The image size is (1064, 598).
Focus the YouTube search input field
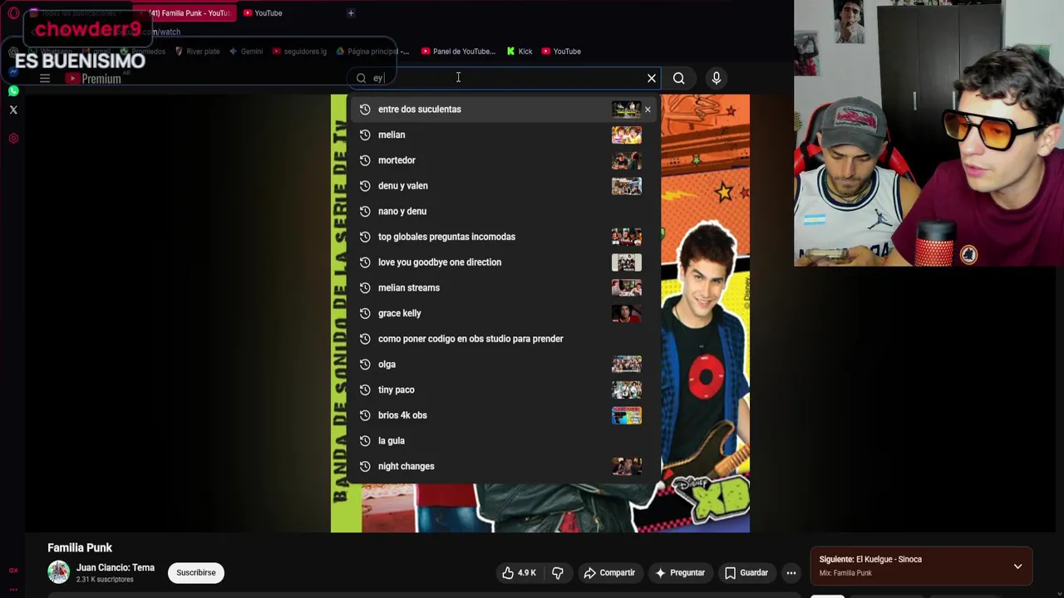503,78
